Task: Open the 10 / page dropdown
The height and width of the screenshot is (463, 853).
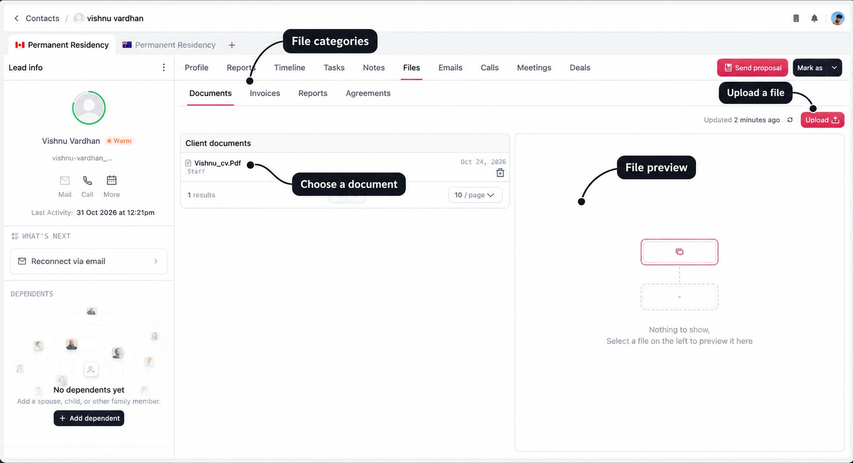Action: click(475, 195)
